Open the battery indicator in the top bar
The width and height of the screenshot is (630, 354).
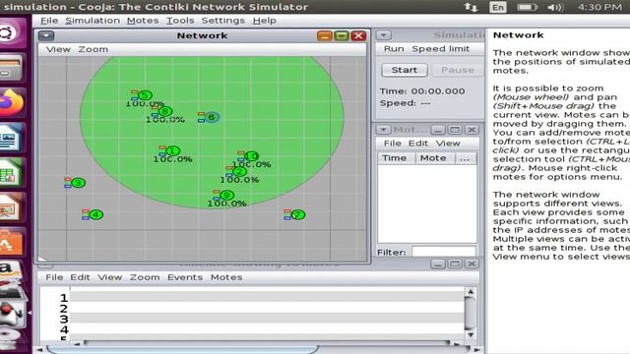[527, 7]
